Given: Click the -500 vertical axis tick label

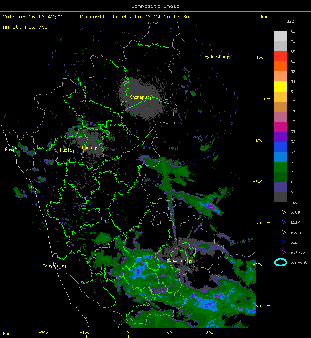Looking at the screenshot, I should (x=258, y=306).
